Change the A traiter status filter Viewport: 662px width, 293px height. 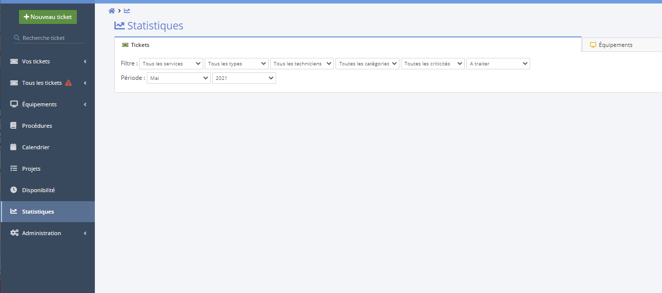[x=498, y=64]
